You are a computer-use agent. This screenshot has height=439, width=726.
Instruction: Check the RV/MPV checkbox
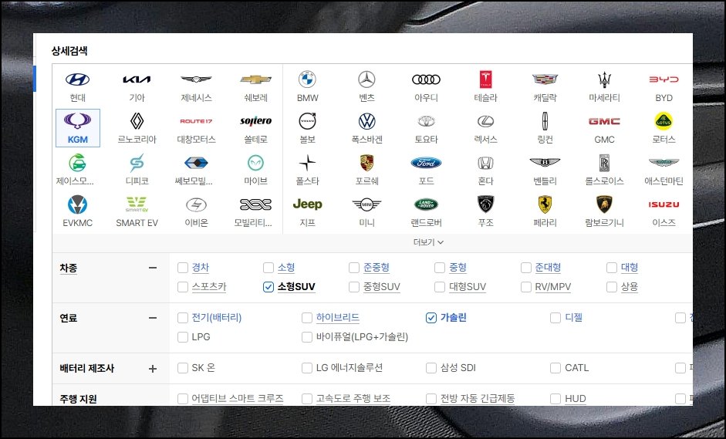(x=526, y=287)
